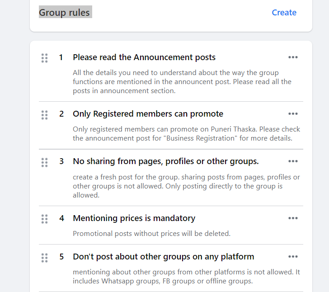Click the drag handle beside rule 2

[44, 114]
